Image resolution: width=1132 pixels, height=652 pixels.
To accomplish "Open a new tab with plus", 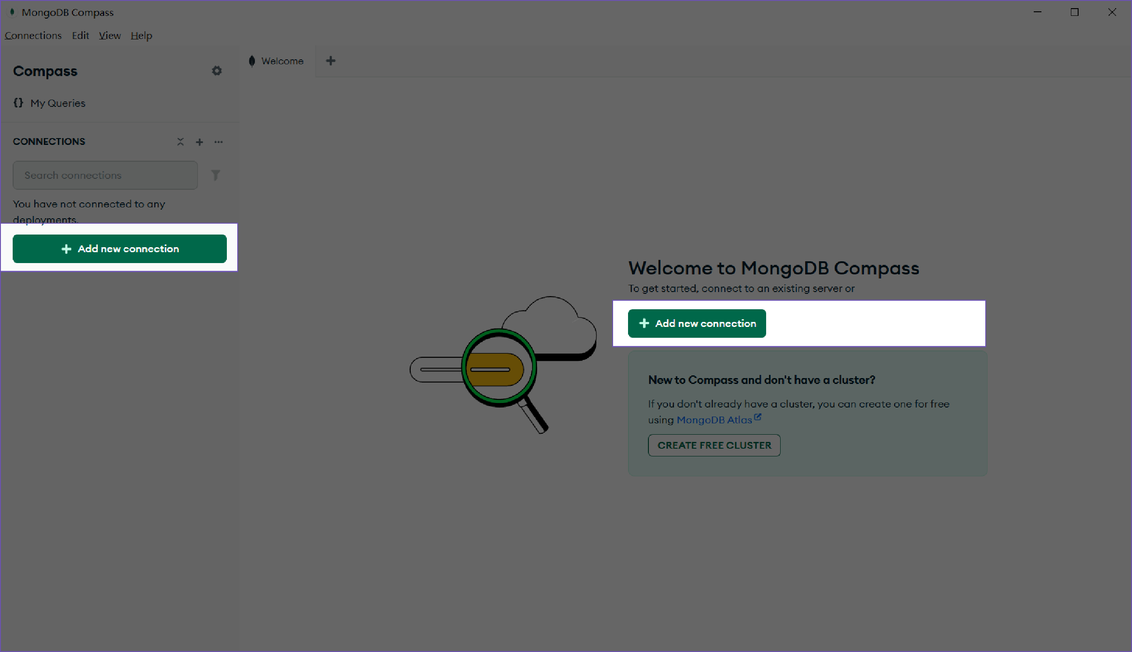I will pyautogui.click(x=331, y=61).
